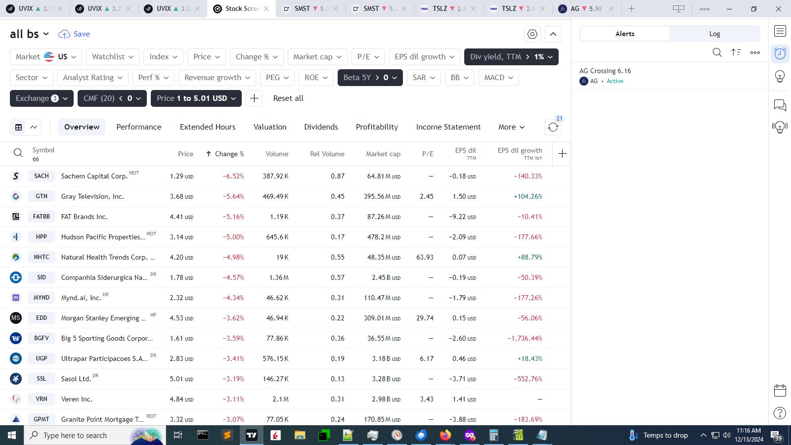Click the screener settings hexagon icon
791x445 pixels.
[x=532, y=34]
